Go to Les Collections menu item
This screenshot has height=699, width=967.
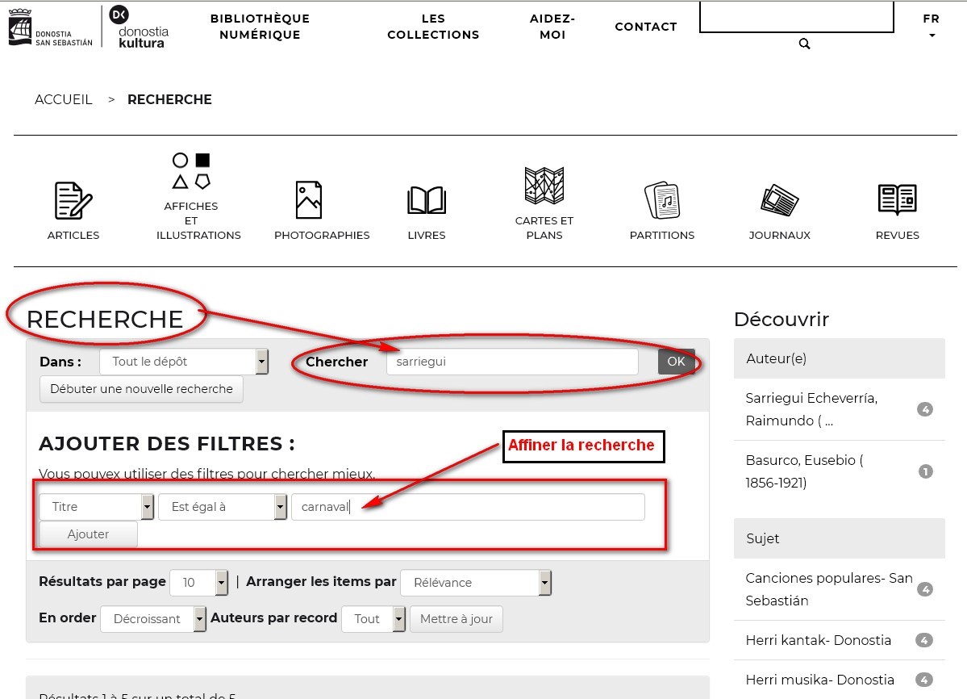[433, 27]
